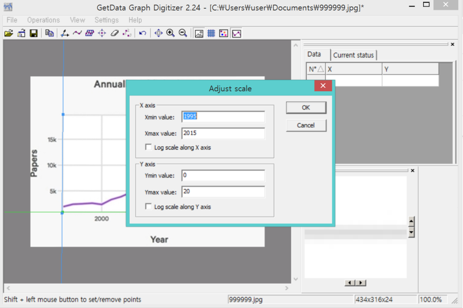
Task: Select the Data eraser tool
Action: click(x=115, y=34)
